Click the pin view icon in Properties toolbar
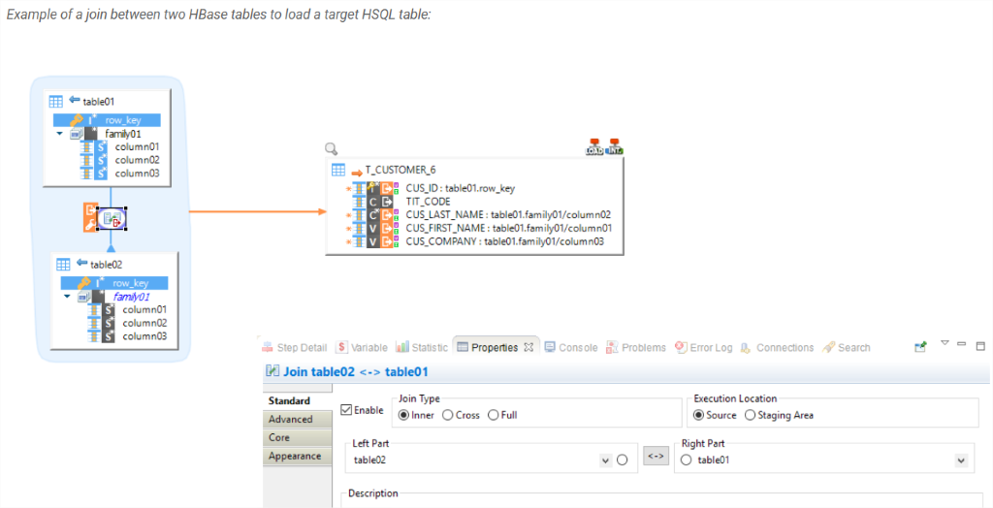Viewport: 993px width, 508px height. tap(921, 346)
